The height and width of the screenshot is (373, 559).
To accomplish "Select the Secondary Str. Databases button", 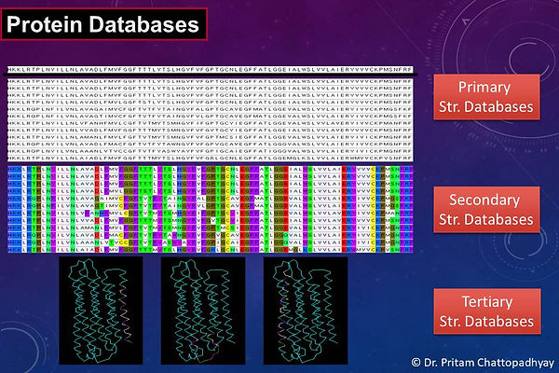I will point(486,210).
